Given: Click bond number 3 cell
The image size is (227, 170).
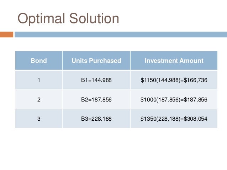Looking at the screenshot, I should pos(39,119).
